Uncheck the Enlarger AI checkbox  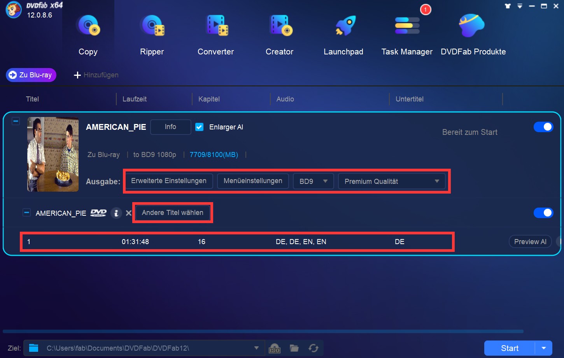199,127
